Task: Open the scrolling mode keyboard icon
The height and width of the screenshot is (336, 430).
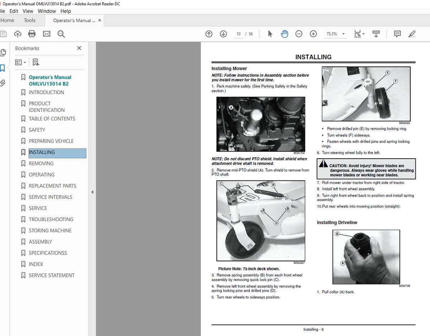Action: pyautogui.click(x=376, y=34)
